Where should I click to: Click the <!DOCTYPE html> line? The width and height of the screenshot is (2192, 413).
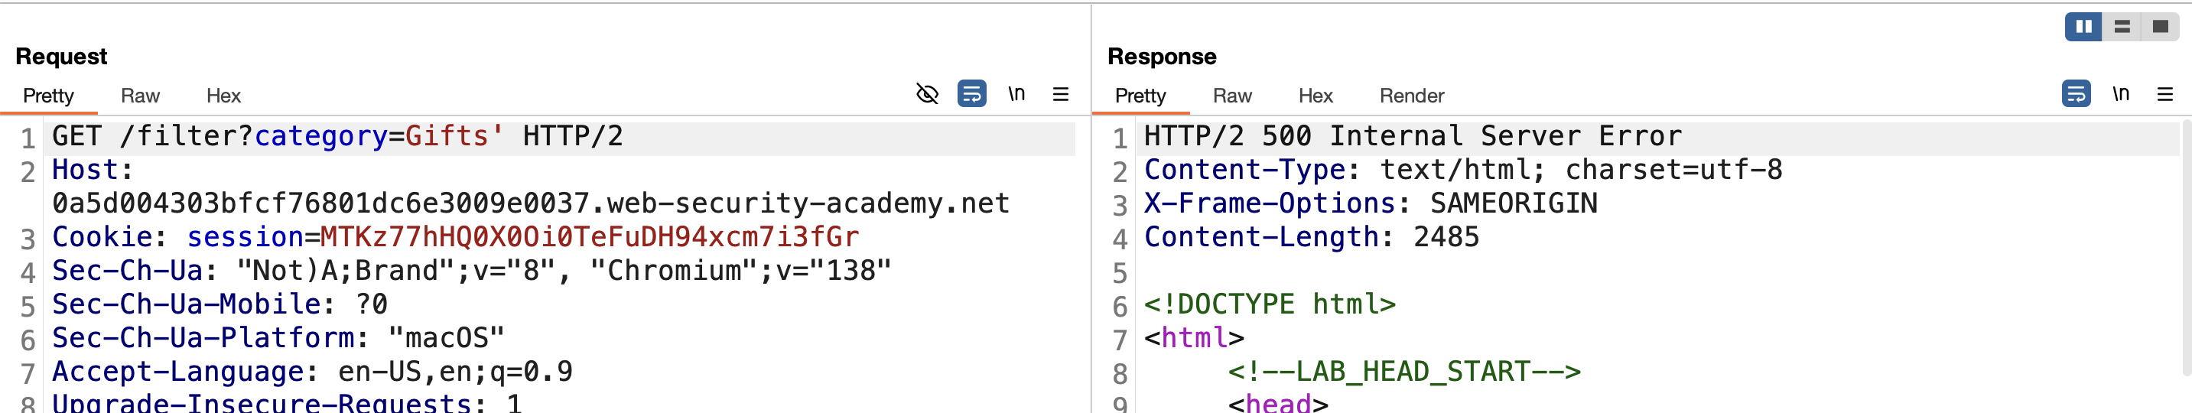tap(1270, 304)
